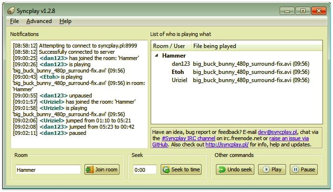Click '<dan123> has joined the room' line
The height and width of the screenshot is (192, 333).
(76, 58)
